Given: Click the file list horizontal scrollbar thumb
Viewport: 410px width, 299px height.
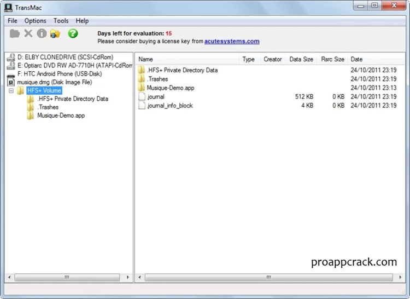Looking at the screenshot, I should [269, 277].
